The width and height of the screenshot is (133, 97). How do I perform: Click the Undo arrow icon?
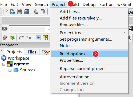pyautogui.click(x=36, y=11)
